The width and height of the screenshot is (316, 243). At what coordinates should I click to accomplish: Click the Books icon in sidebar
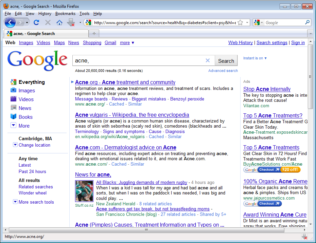coord(13,116)
